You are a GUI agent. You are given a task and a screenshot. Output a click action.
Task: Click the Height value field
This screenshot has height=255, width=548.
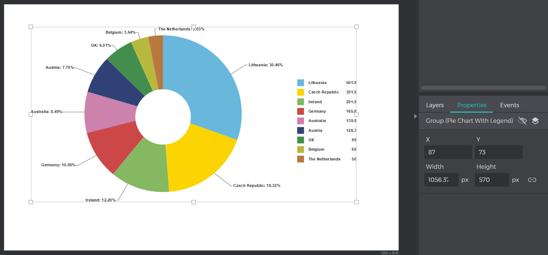click(x=492, y=180)
